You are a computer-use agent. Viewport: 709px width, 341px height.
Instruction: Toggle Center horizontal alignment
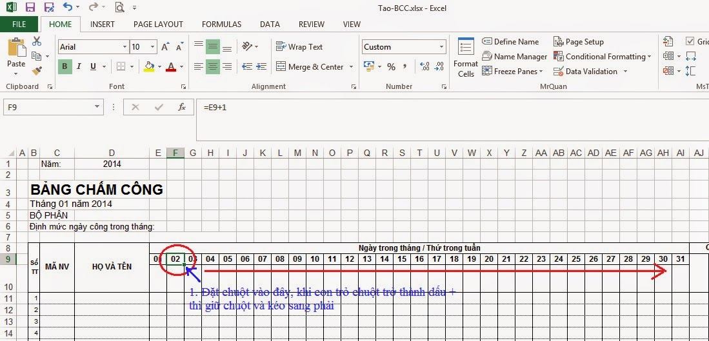pyautogui.click(x=212, y=66)
